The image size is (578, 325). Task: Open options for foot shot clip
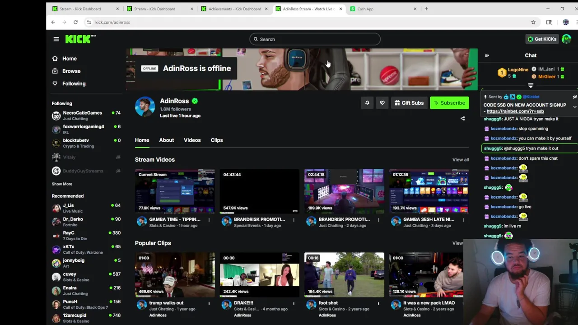click(378, 303)
